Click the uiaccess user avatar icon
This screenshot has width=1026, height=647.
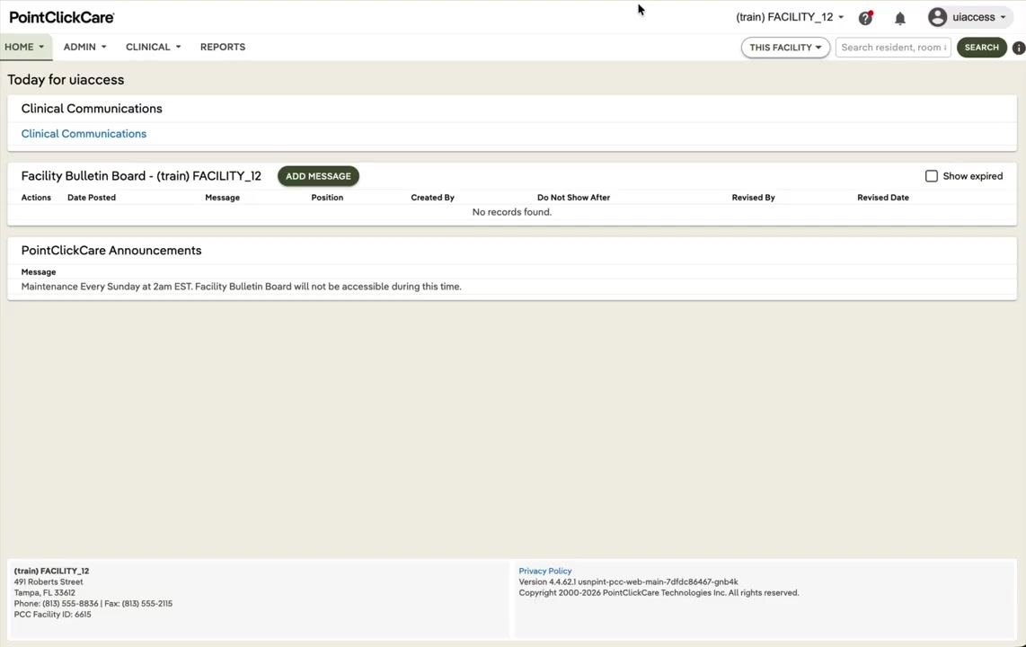(937, 17)
